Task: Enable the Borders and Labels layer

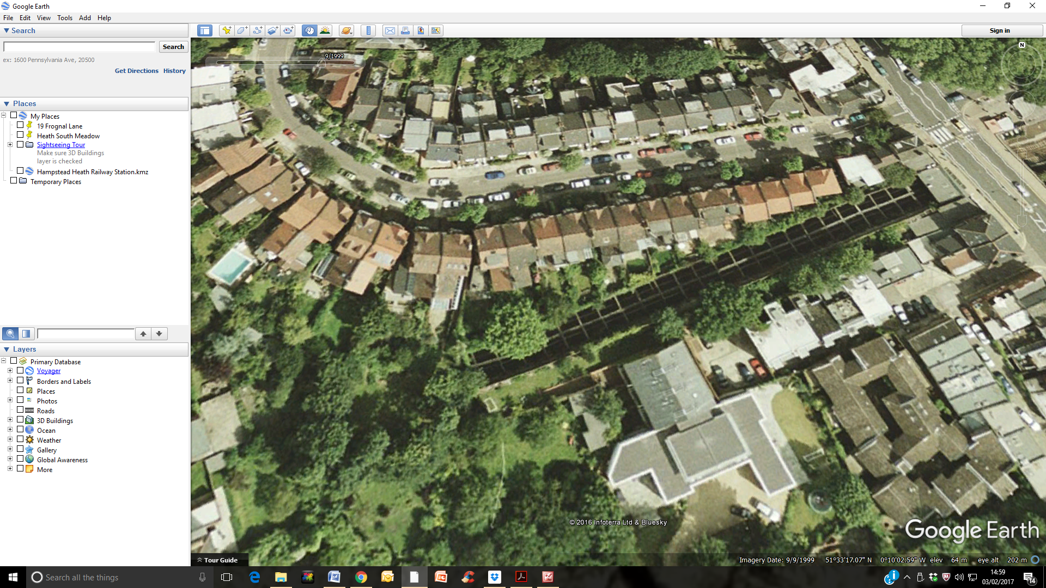Action: click(20, 381)
